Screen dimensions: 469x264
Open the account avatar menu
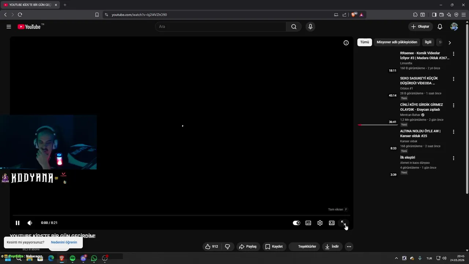click(454, 27)
